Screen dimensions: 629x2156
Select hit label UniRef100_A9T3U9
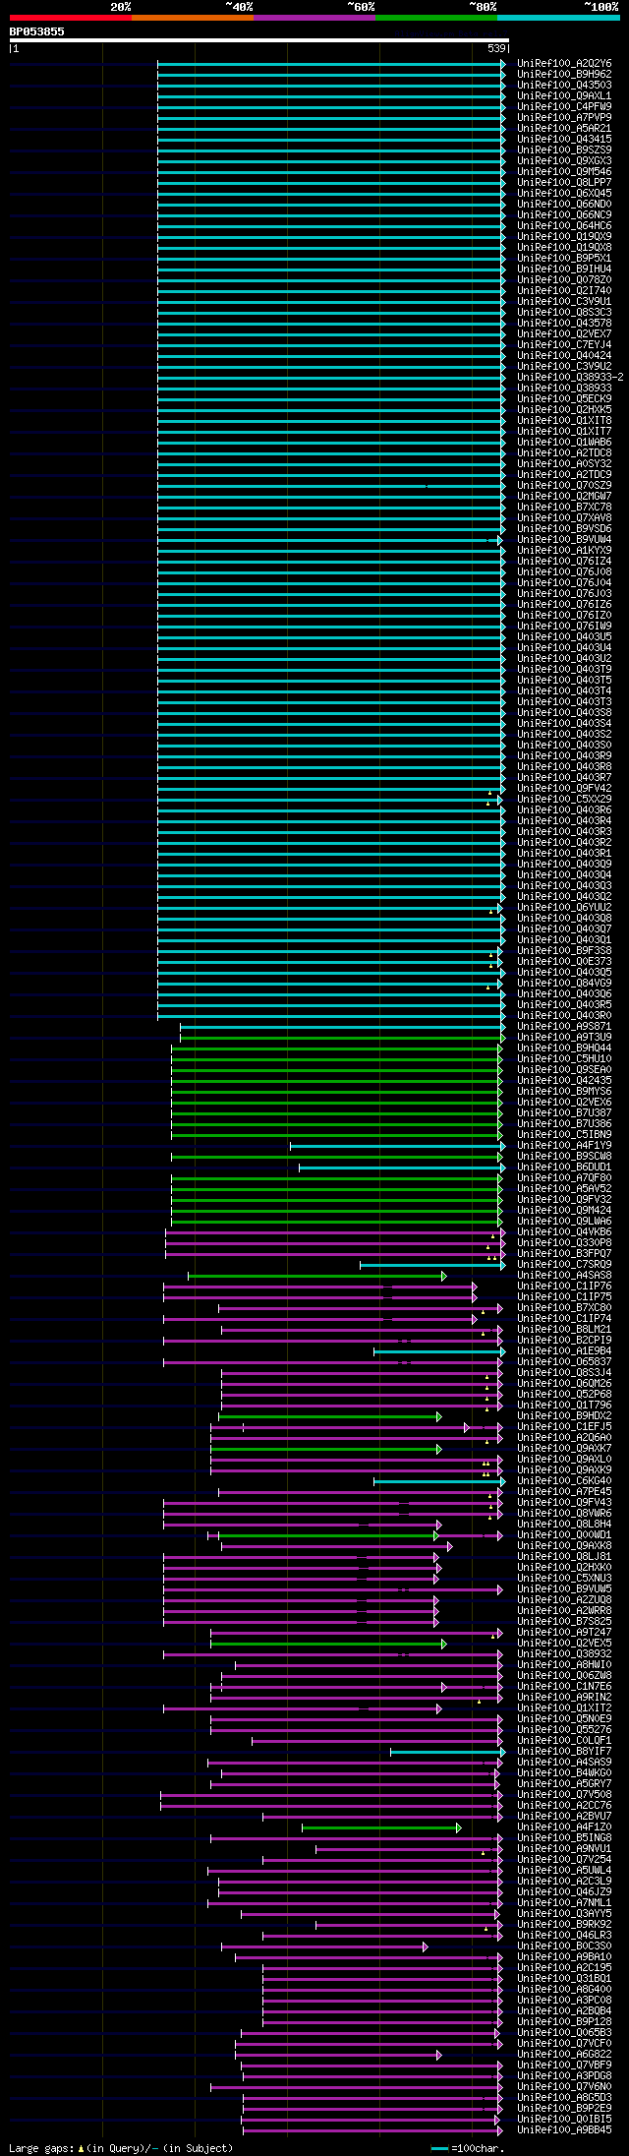click(x=564, y=1038)
